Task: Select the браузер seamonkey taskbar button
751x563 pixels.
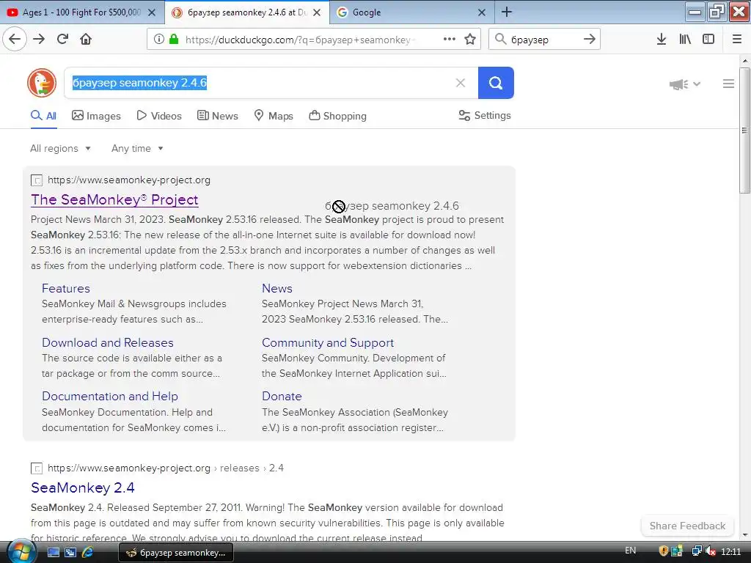Action: (175, 553)
